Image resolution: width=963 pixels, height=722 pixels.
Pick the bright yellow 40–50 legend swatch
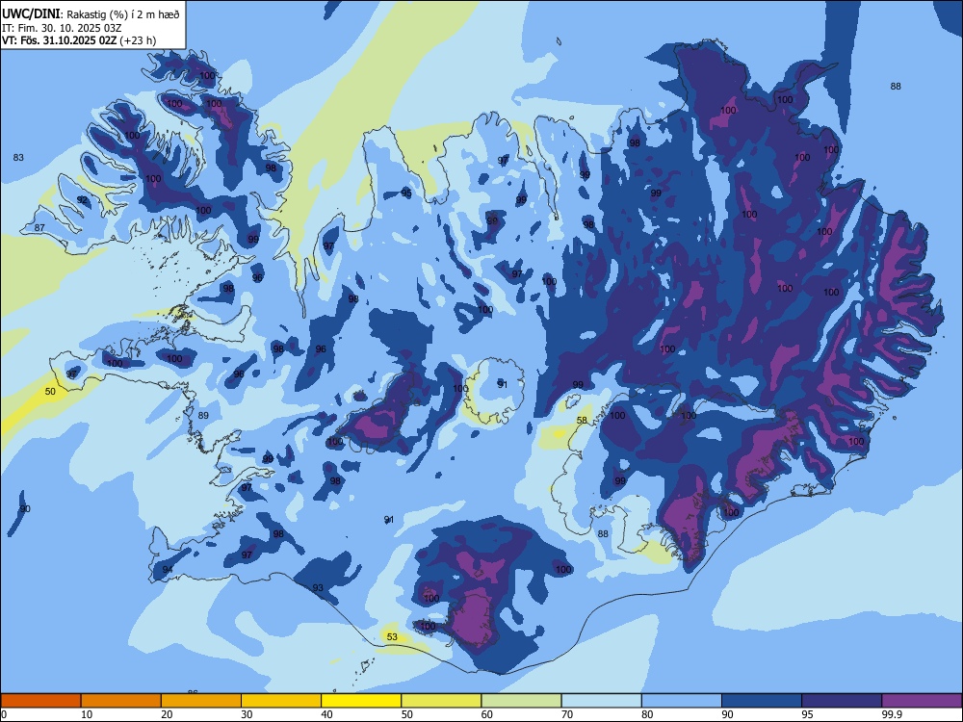[361, 701]
